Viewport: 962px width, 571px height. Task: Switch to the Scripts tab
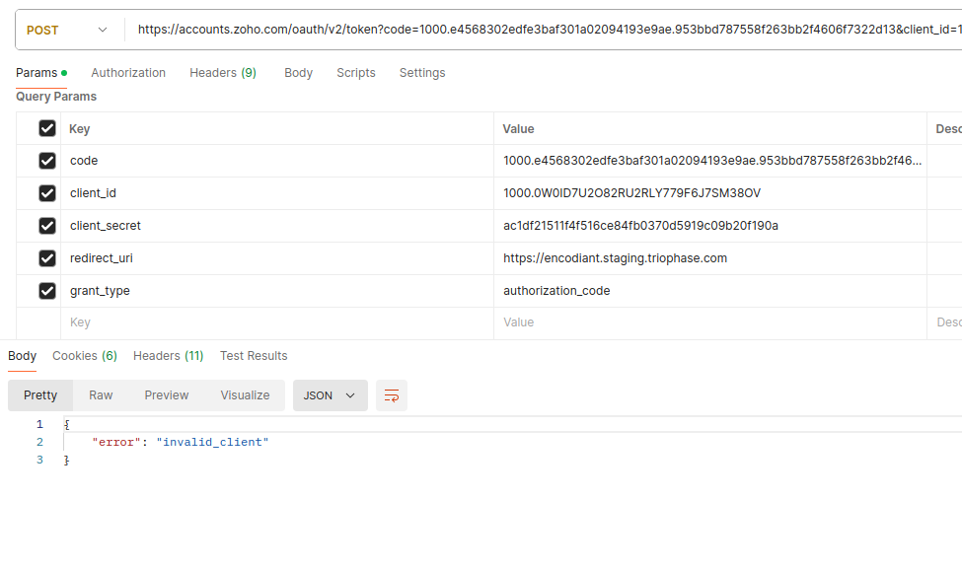(x=356, y=72)
